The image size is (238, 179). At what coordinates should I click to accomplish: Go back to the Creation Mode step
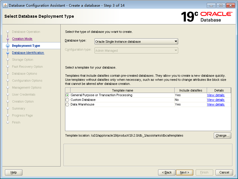pyautogui.click(x=22, y=39)
